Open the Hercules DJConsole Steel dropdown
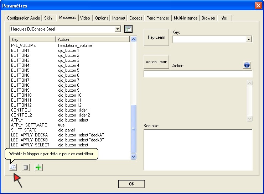Image resolution: width=264 pixels, height=194 pixels. (x=118, y=29)
